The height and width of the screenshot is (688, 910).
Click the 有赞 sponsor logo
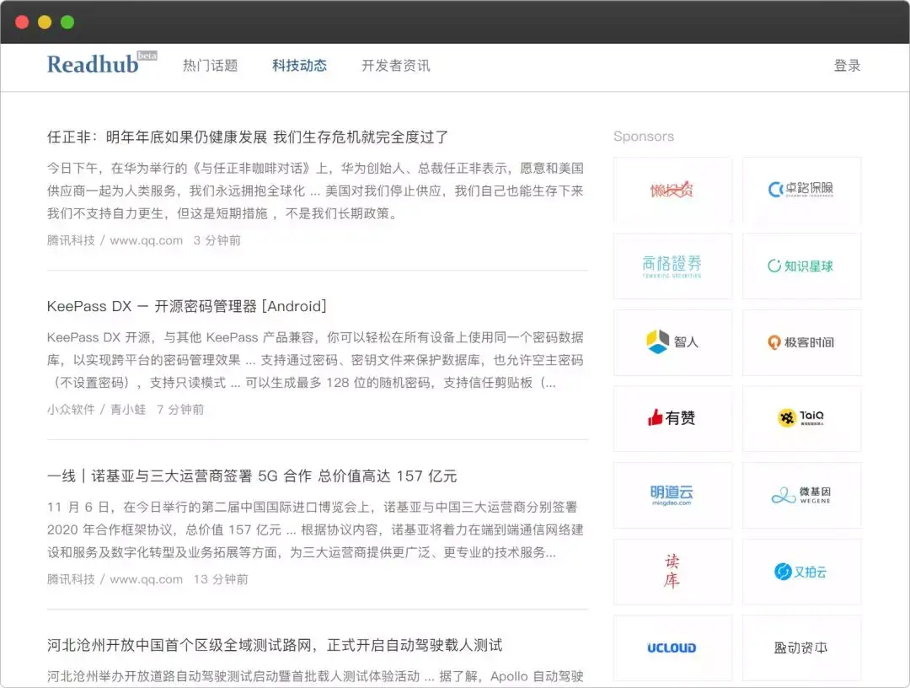tap(672, 419)
